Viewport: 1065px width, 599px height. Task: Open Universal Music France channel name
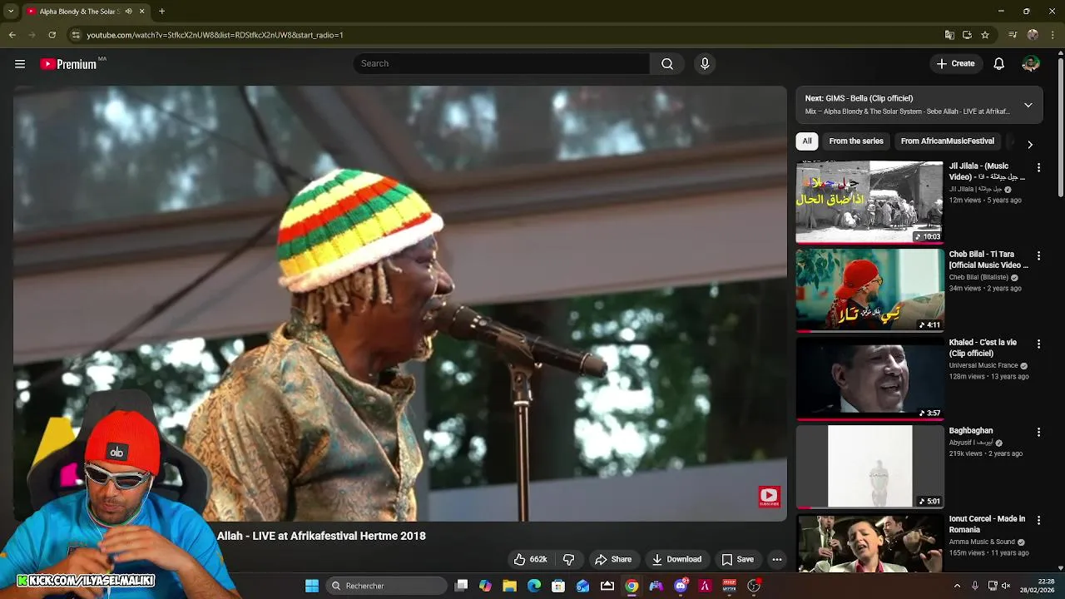pos(983,366)
